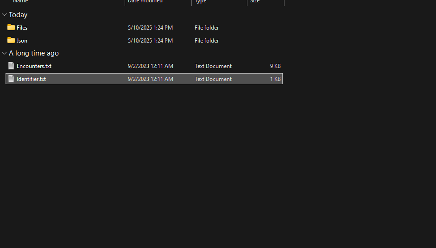Click the Identifier.txt file name

pyautogui.click(x=31, y=79)
